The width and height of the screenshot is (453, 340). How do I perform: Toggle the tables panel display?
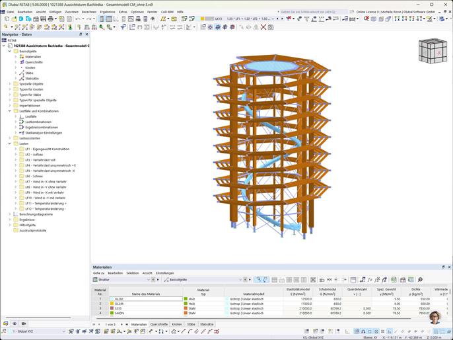point(109,19)
